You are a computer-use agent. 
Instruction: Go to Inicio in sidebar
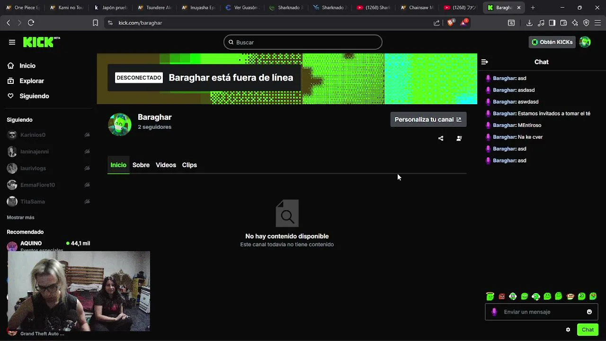[x=22, y=66]
